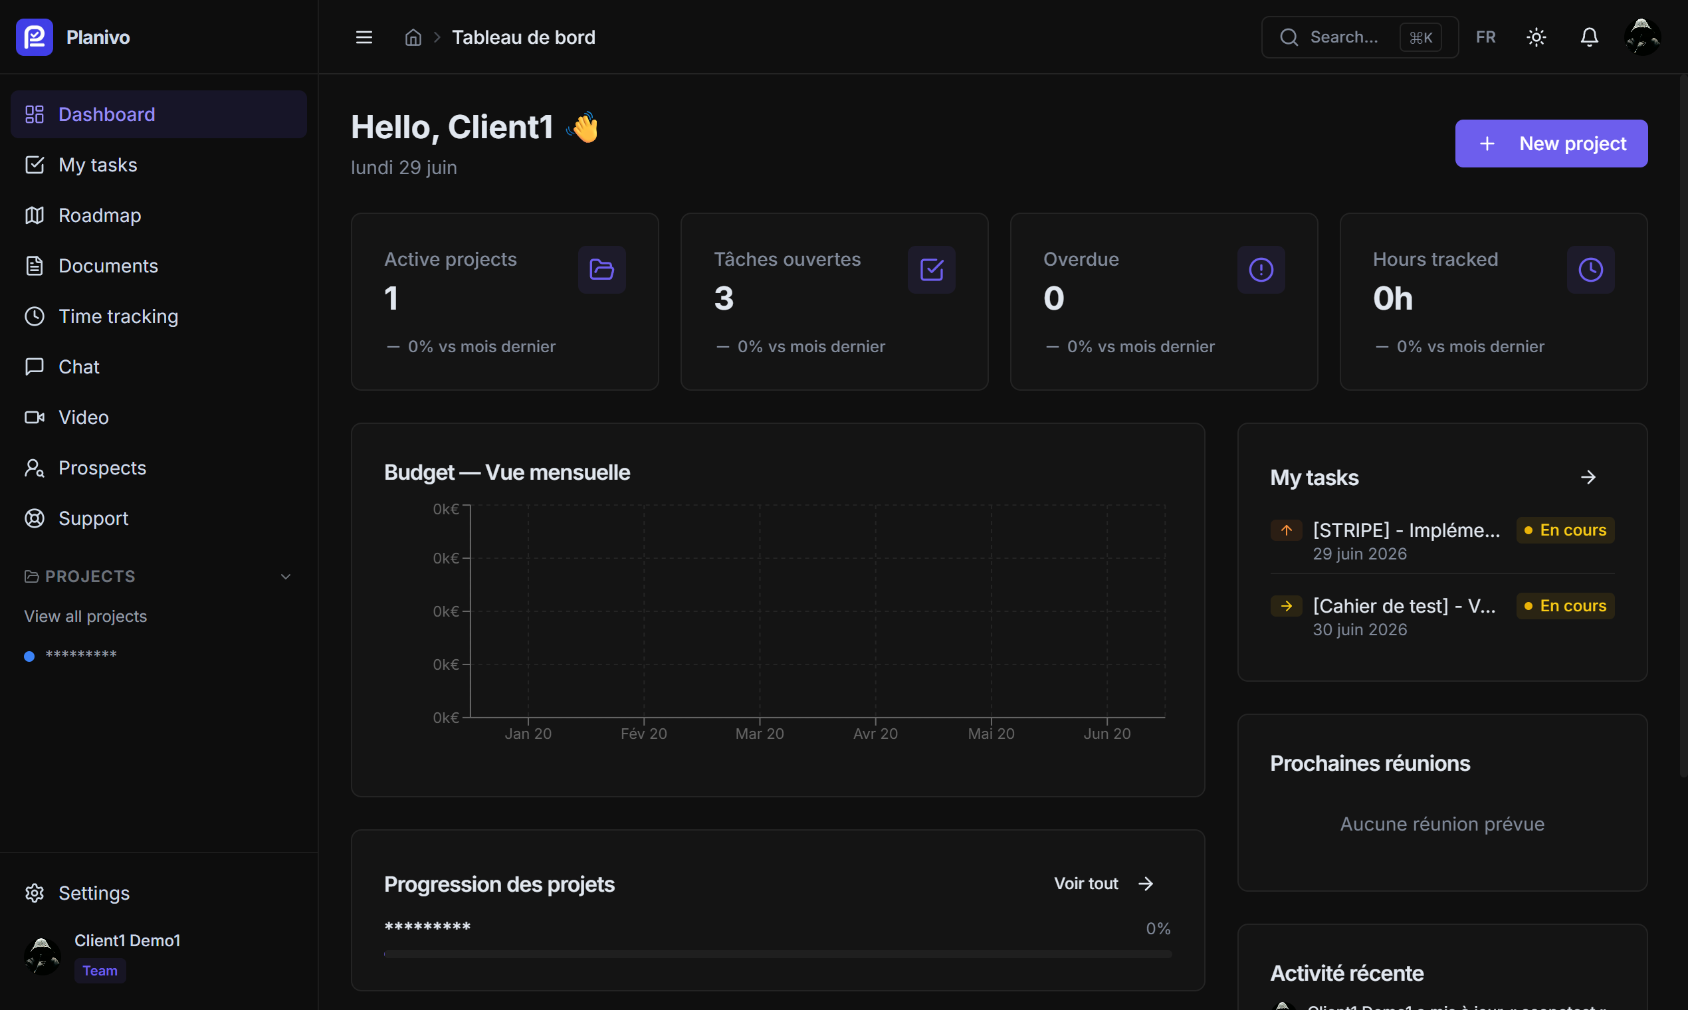Click the Planivo logo icon
Viewport: 1688px width, 1010px height.
click(x=35, y=37)
